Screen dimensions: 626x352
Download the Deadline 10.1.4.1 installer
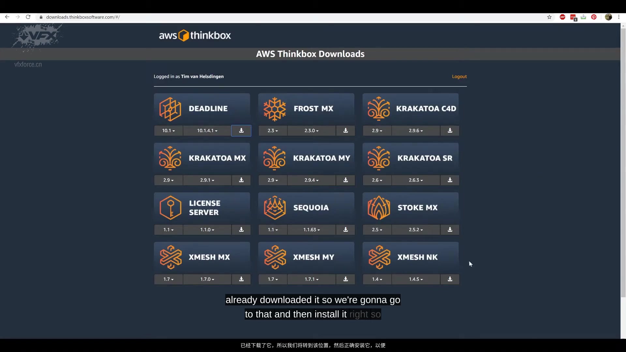241,131
